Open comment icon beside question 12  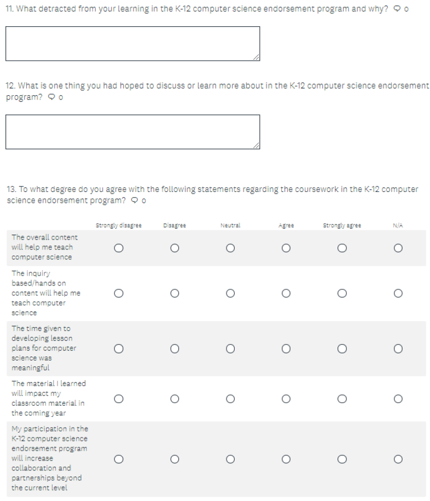tap(52, 97)
